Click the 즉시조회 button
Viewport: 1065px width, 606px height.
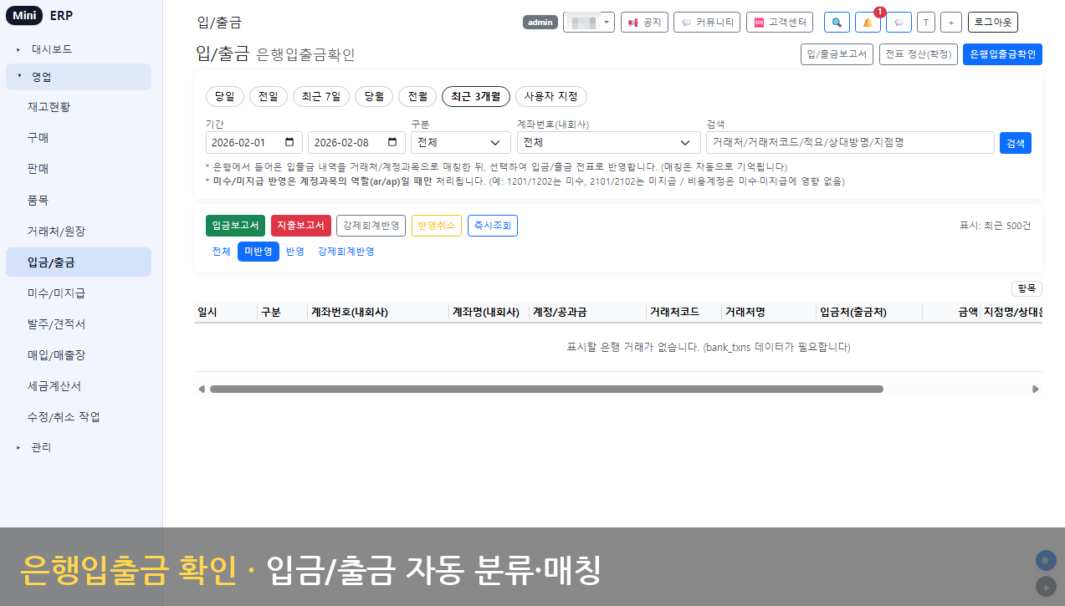pyautogui.click(x=493, y=226)
